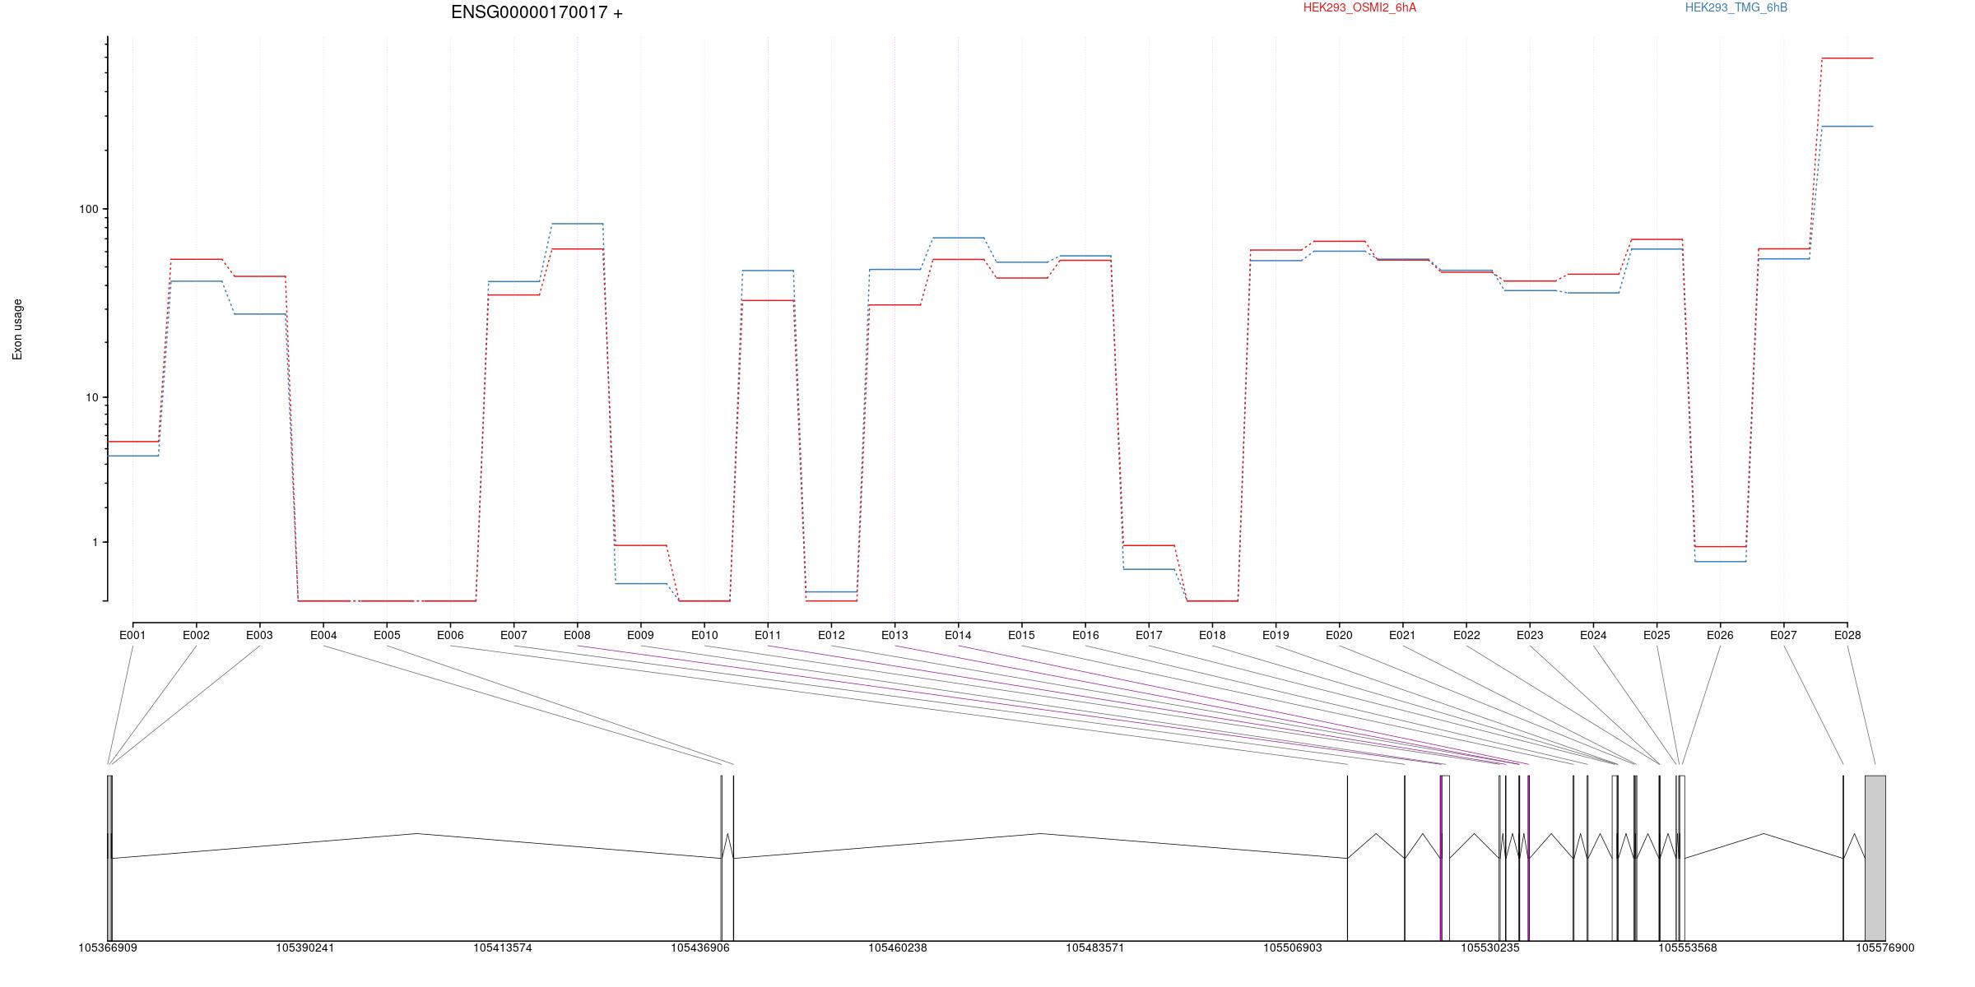Click exon label E025
The image size is (1975, 987).
click(x=1657, y=635)
